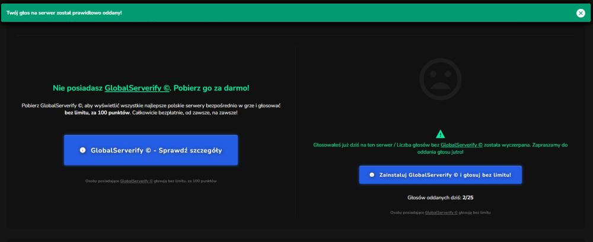Screen dimensions: 593x242
Task: Open GlobalServerify © link in vote-limit warning
Action: [x=461, y=145]
